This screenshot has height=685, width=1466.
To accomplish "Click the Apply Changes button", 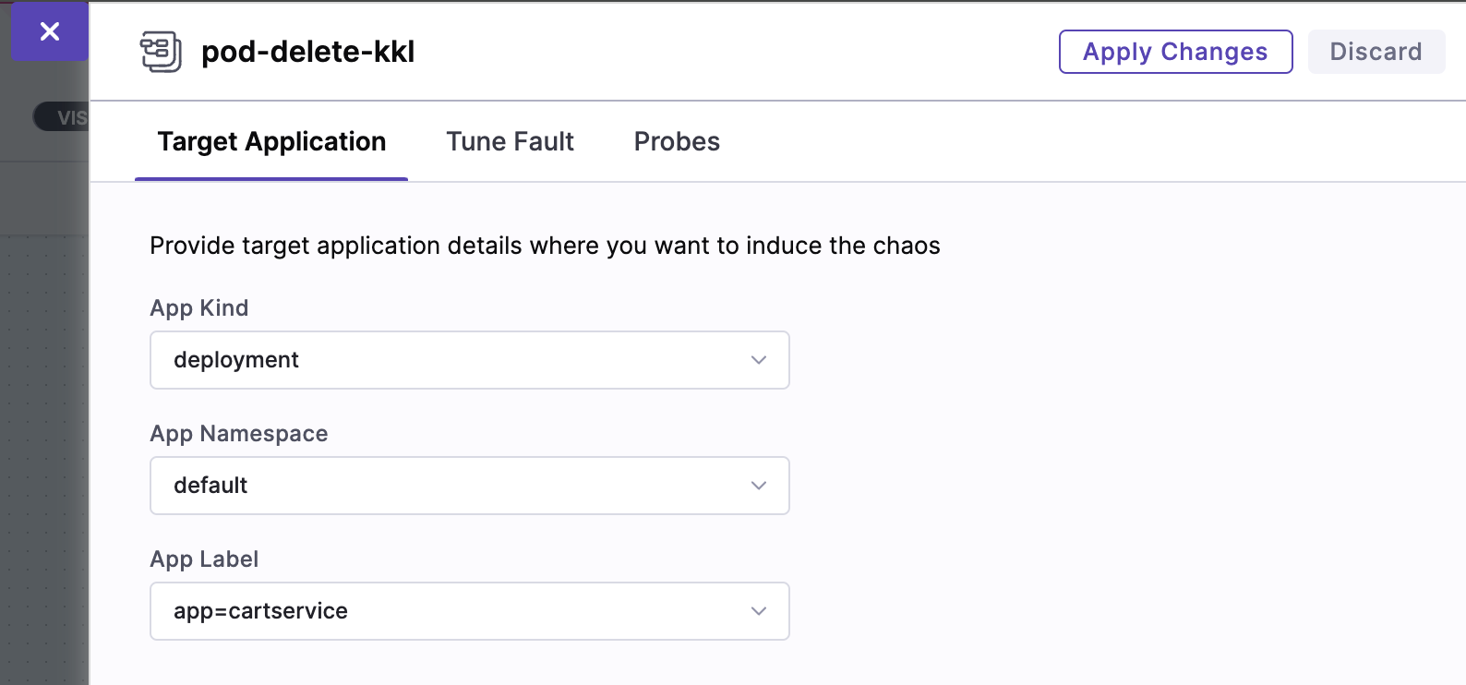I will 1175,52.
